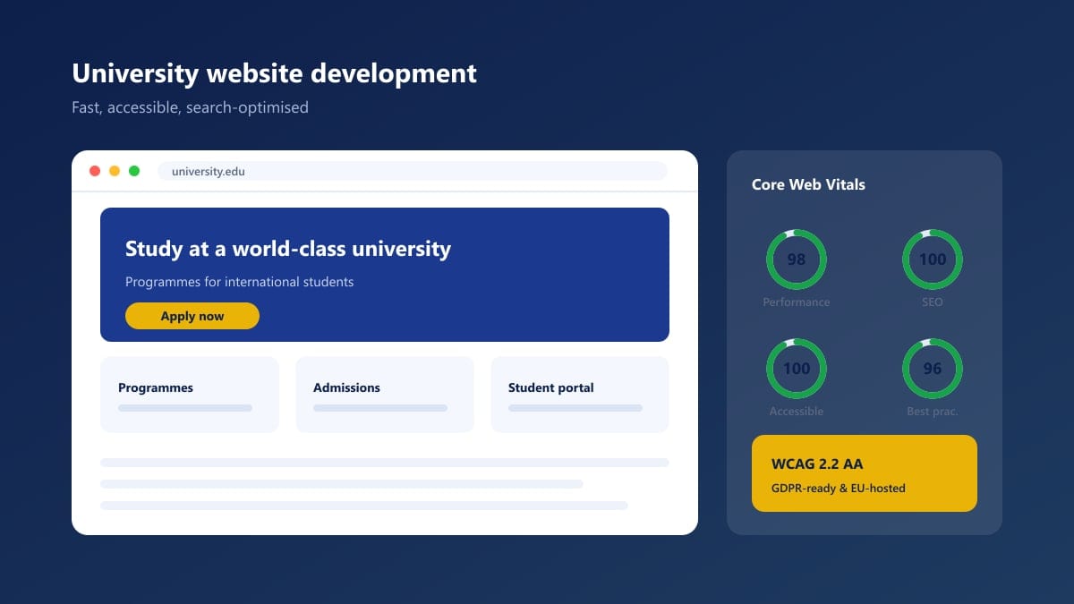Click the yellow minimize dot of browser mockup
Image resolution: width=1074 pixels, height=604 pixels.
(115, 171)
